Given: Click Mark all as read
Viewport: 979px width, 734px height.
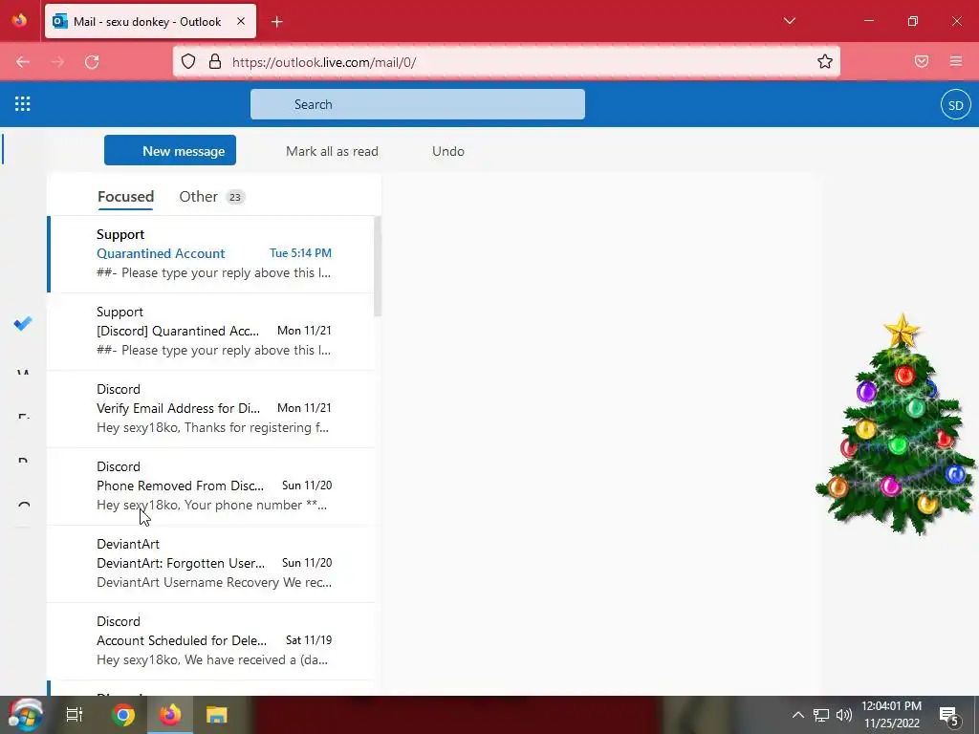Looking at the screenshot, I should pos(332,151).
